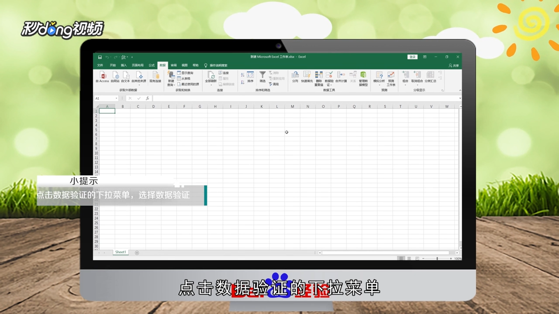559x314 pixels.
Task: Select the Sheet1 worksheet tab
Action: click(x=120, y=252)
